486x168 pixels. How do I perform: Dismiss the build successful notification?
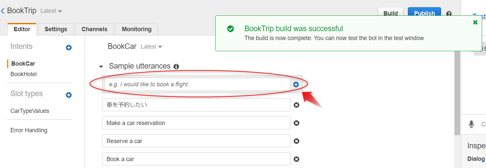point(475,22)
